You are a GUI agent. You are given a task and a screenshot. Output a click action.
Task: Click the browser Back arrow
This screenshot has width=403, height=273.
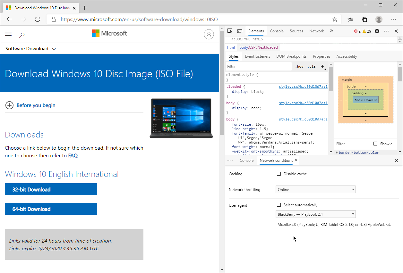(9, 19)
